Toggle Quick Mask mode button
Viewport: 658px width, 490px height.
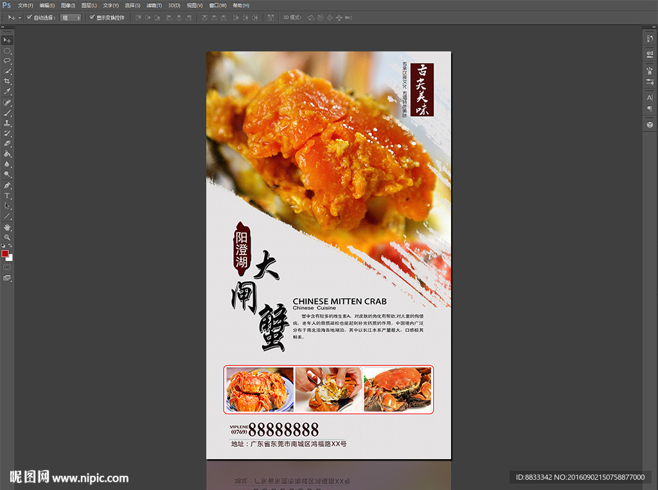[7, 267]
